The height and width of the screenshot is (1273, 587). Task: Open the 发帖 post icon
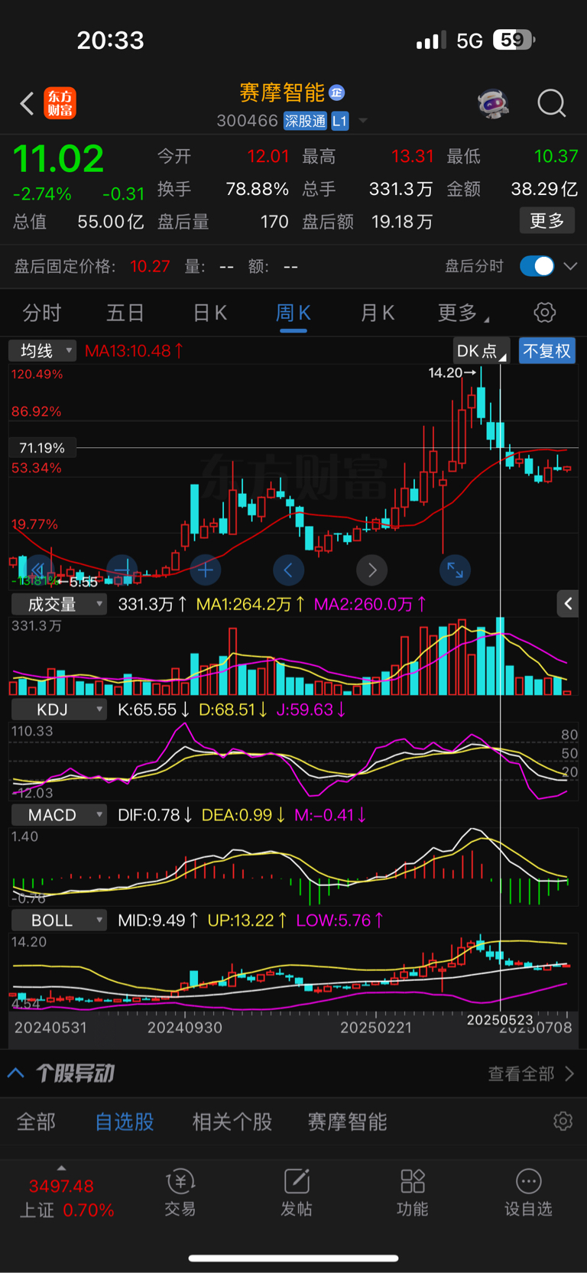[297, 1193]
